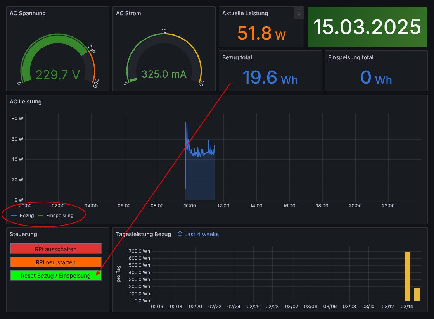Viewport: 434px width, 319px height.
Task: Click the 229.7 V gauge value
Action: (x=58, y=74)
